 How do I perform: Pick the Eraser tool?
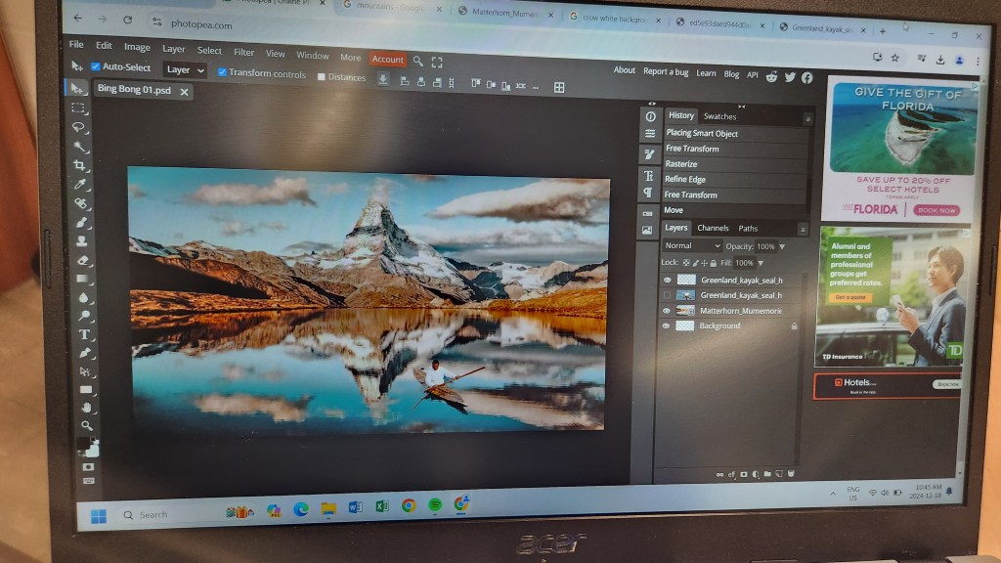(x=83, y=260)
